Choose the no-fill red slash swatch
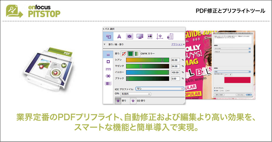 (124, 54)
